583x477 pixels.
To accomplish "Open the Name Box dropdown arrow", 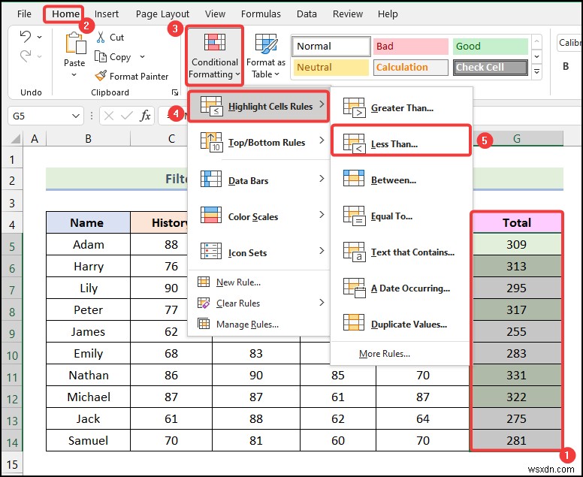I will point(75,116).
